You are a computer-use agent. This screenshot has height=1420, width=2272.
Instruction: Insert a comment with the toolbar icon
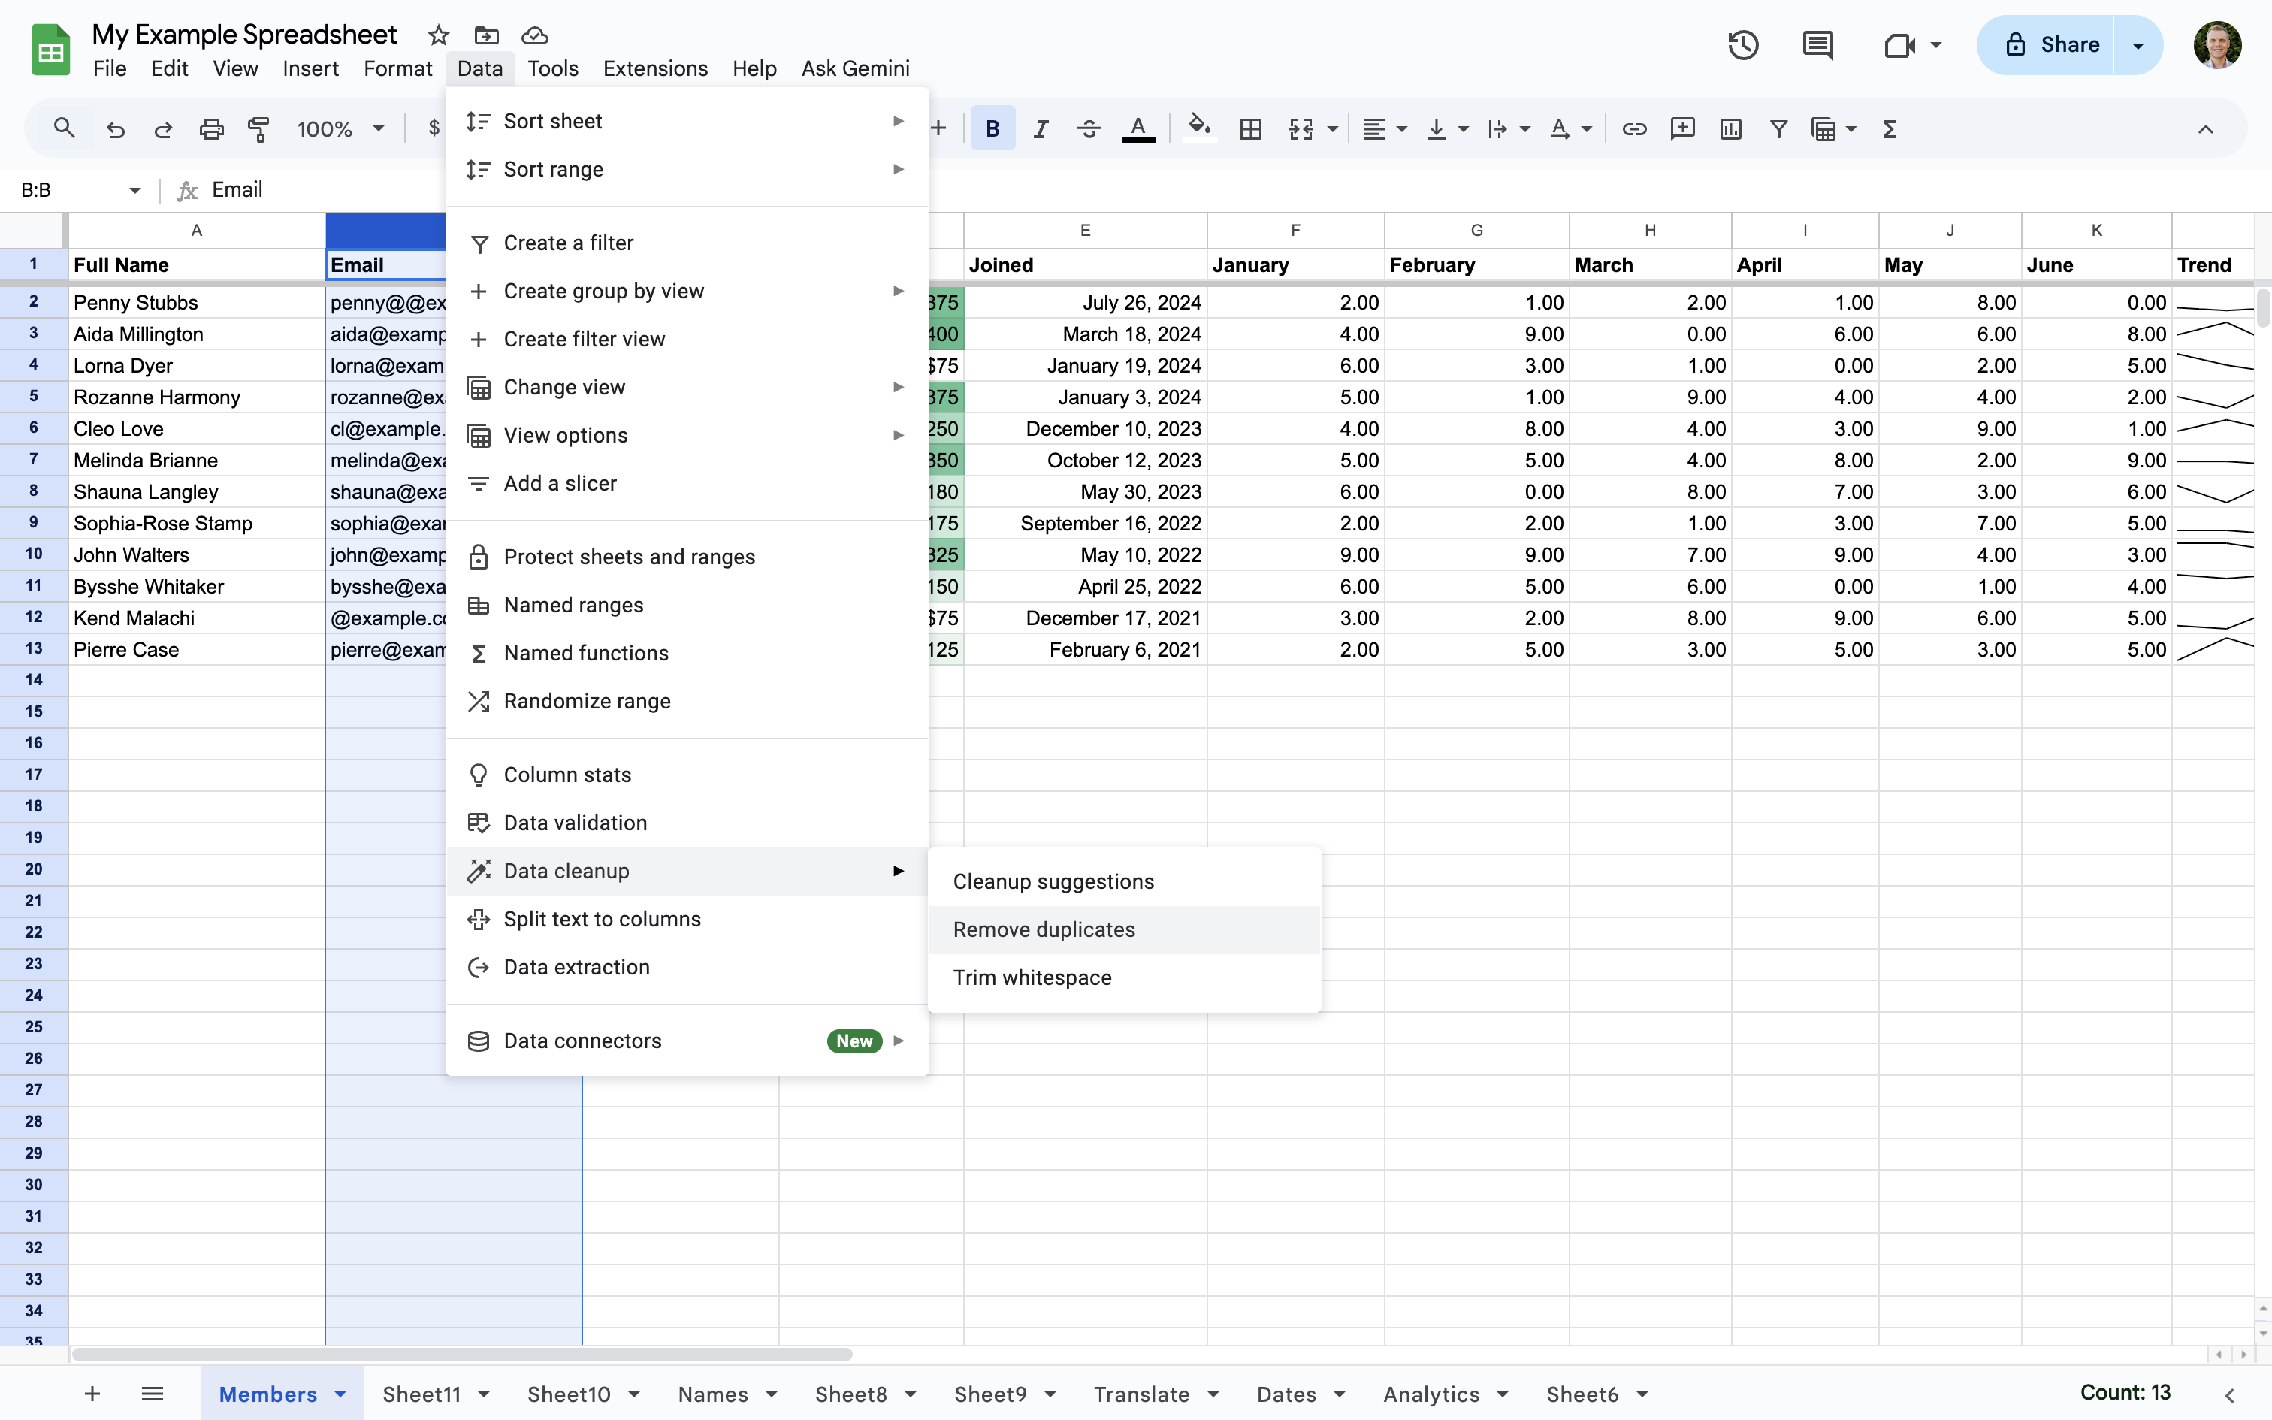(x=1681, y=128)
